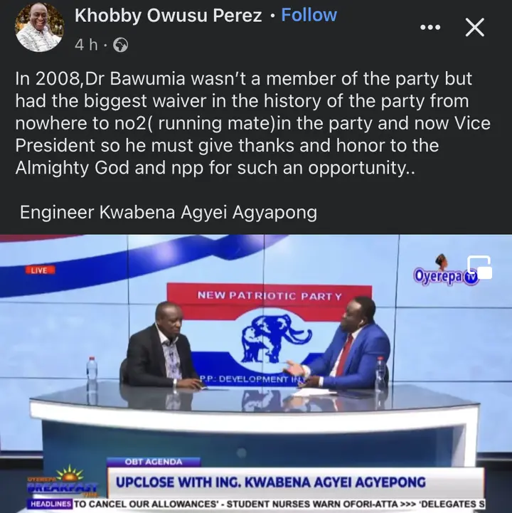The width and height of the screenshot is (512, 513).
Task: Click the globe public-audience icon
Action: pyautogui.click(x=120, y=45)
